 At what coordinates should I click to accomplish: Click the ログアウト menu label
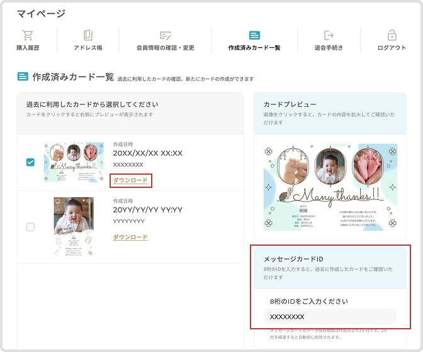pyautogui.click(x=392, y=48)
